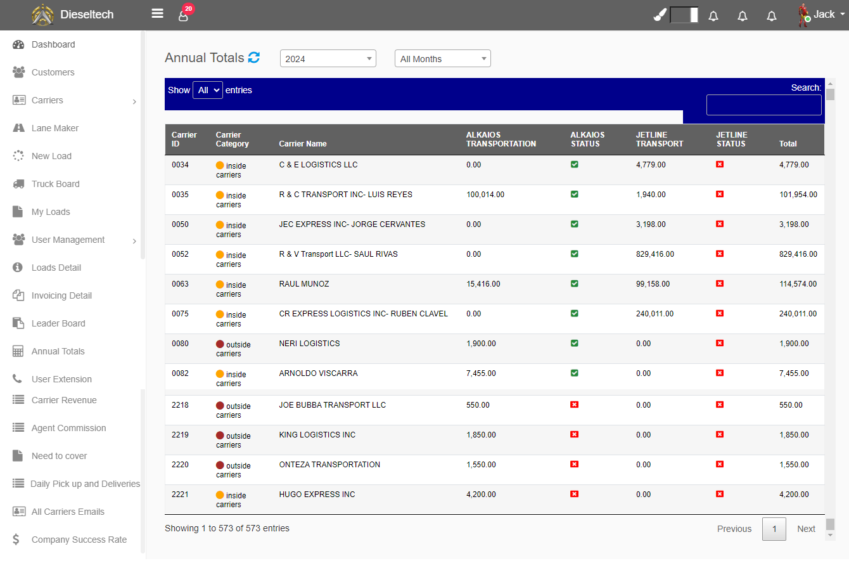This screenshot has height=563, width=849.
Task: Click Jack's avatar picture
Action: pyautogui.click(x=804, y=15)
